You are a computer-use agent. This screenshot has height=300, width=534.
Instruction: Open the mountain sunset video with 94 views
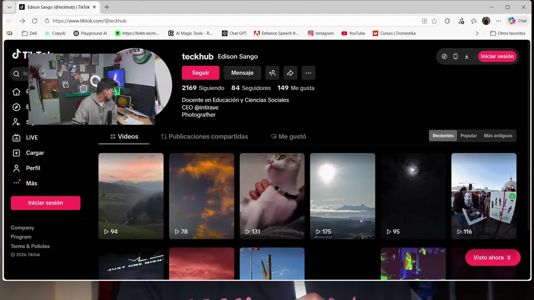coord(131,196)
